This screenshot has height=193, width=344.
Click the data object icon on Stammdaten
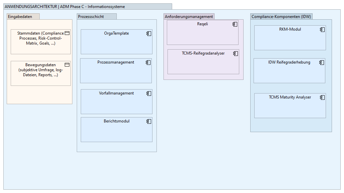[x=67, y=33]
